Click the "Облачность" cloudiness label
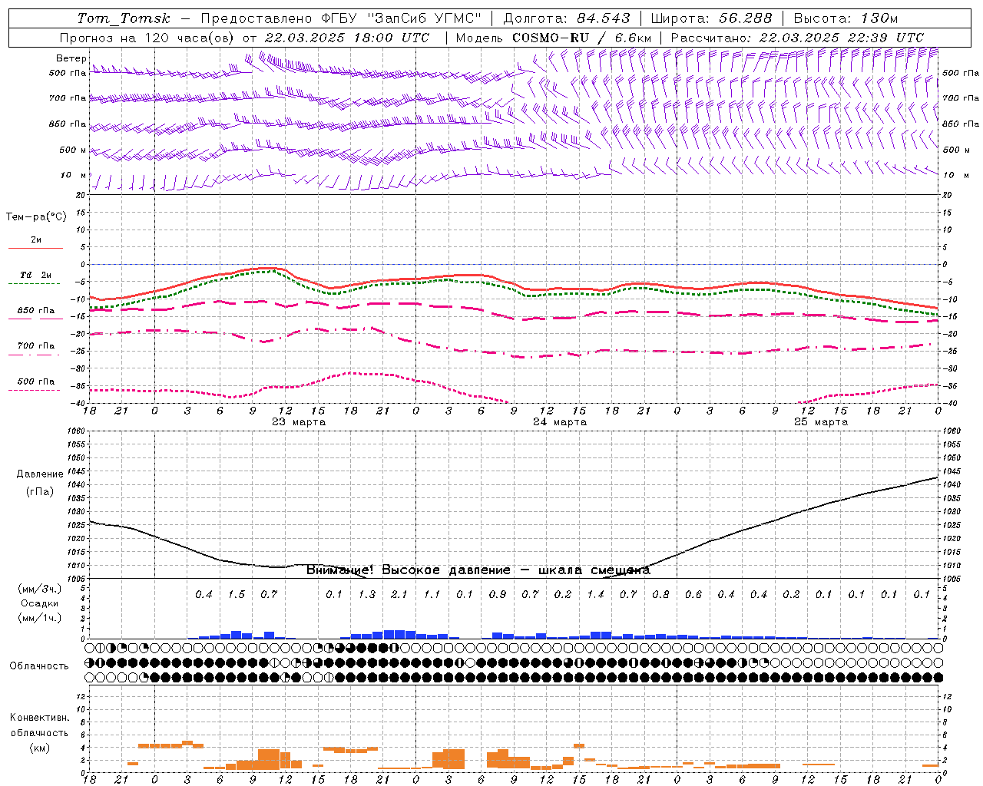983x786 pixels. click(x=39, y=665)
